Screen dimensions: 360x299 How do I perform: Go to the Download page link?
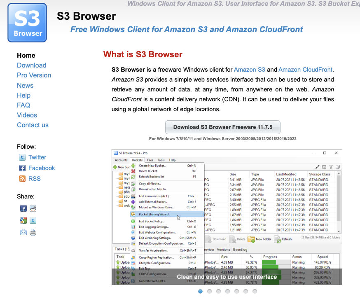pyautogui.click(x=31, y=65)
